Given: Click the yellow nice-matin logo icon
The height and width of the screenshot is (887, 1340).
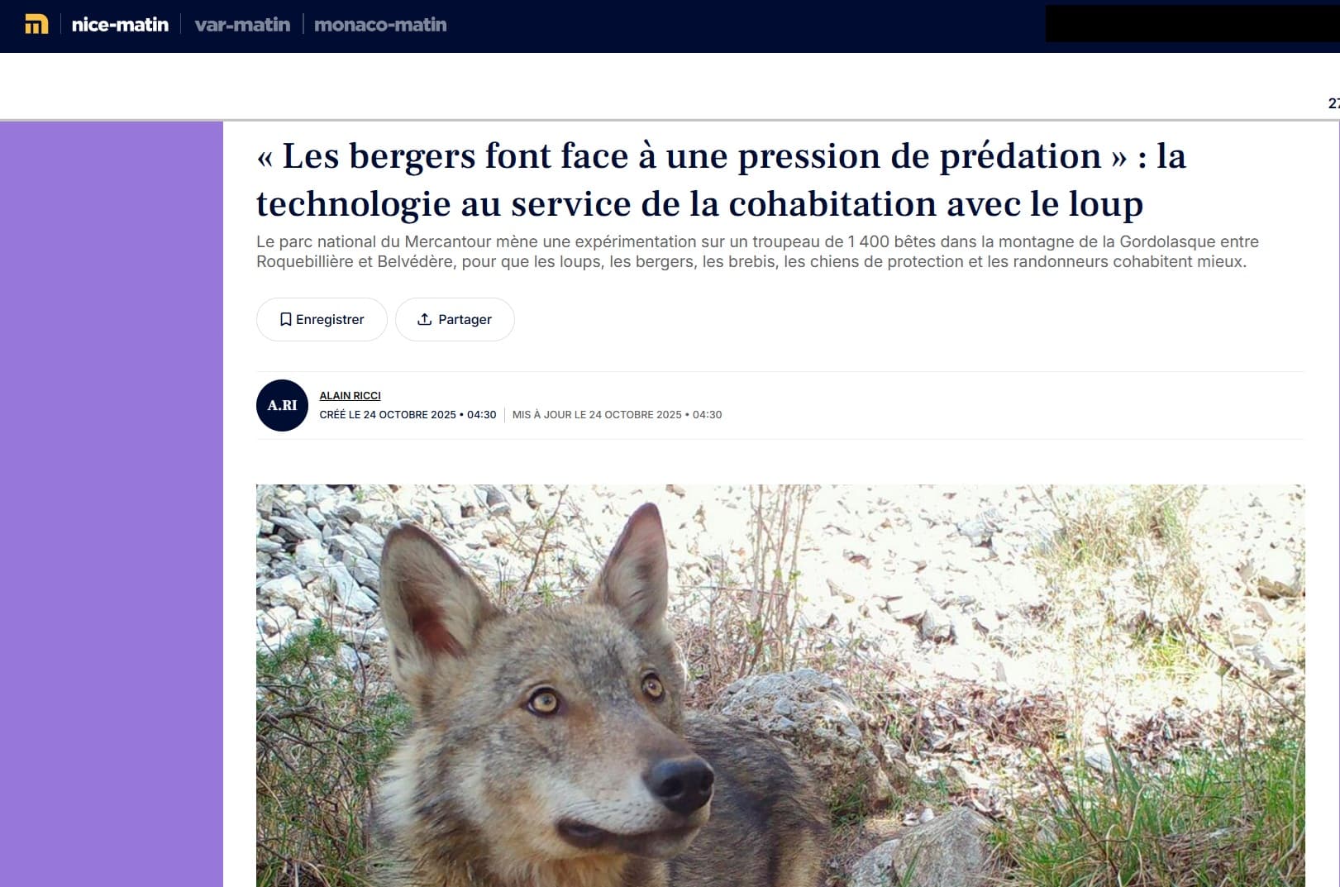Looking at the screenshot, I should coord(36,25).
